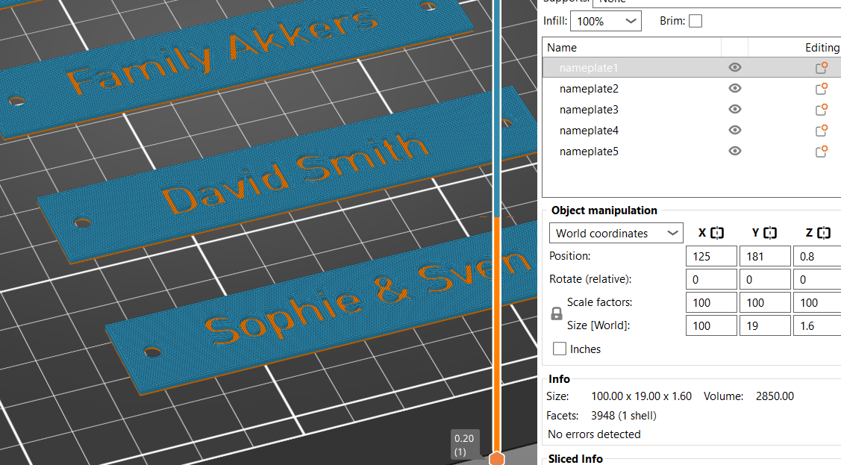Click the Facets value 3948 (1 shell)
The width and height of the screenshot is (841, 465).
click(624, 416)
